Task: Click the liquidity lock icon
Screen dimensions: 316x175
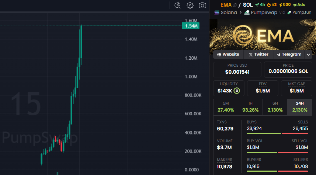Action: coord(237,91)
